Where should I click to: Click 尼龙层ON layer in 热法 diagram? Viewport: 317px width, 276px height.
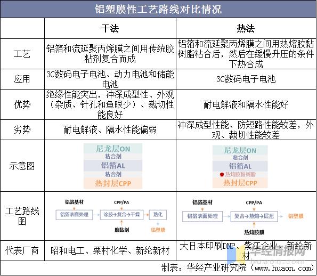pyautogui.click(x=240, y=150)
